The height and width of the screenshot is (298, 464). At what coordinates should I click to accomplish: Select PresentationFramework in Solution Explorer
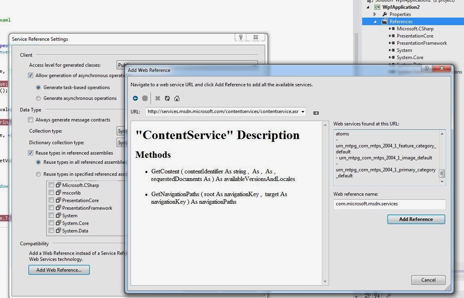coord(422,43)
